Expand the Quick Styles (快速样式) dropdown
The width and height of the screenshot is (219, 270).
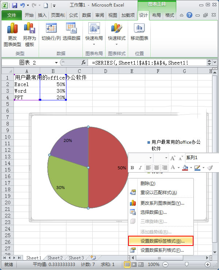[x=116, y=45]
